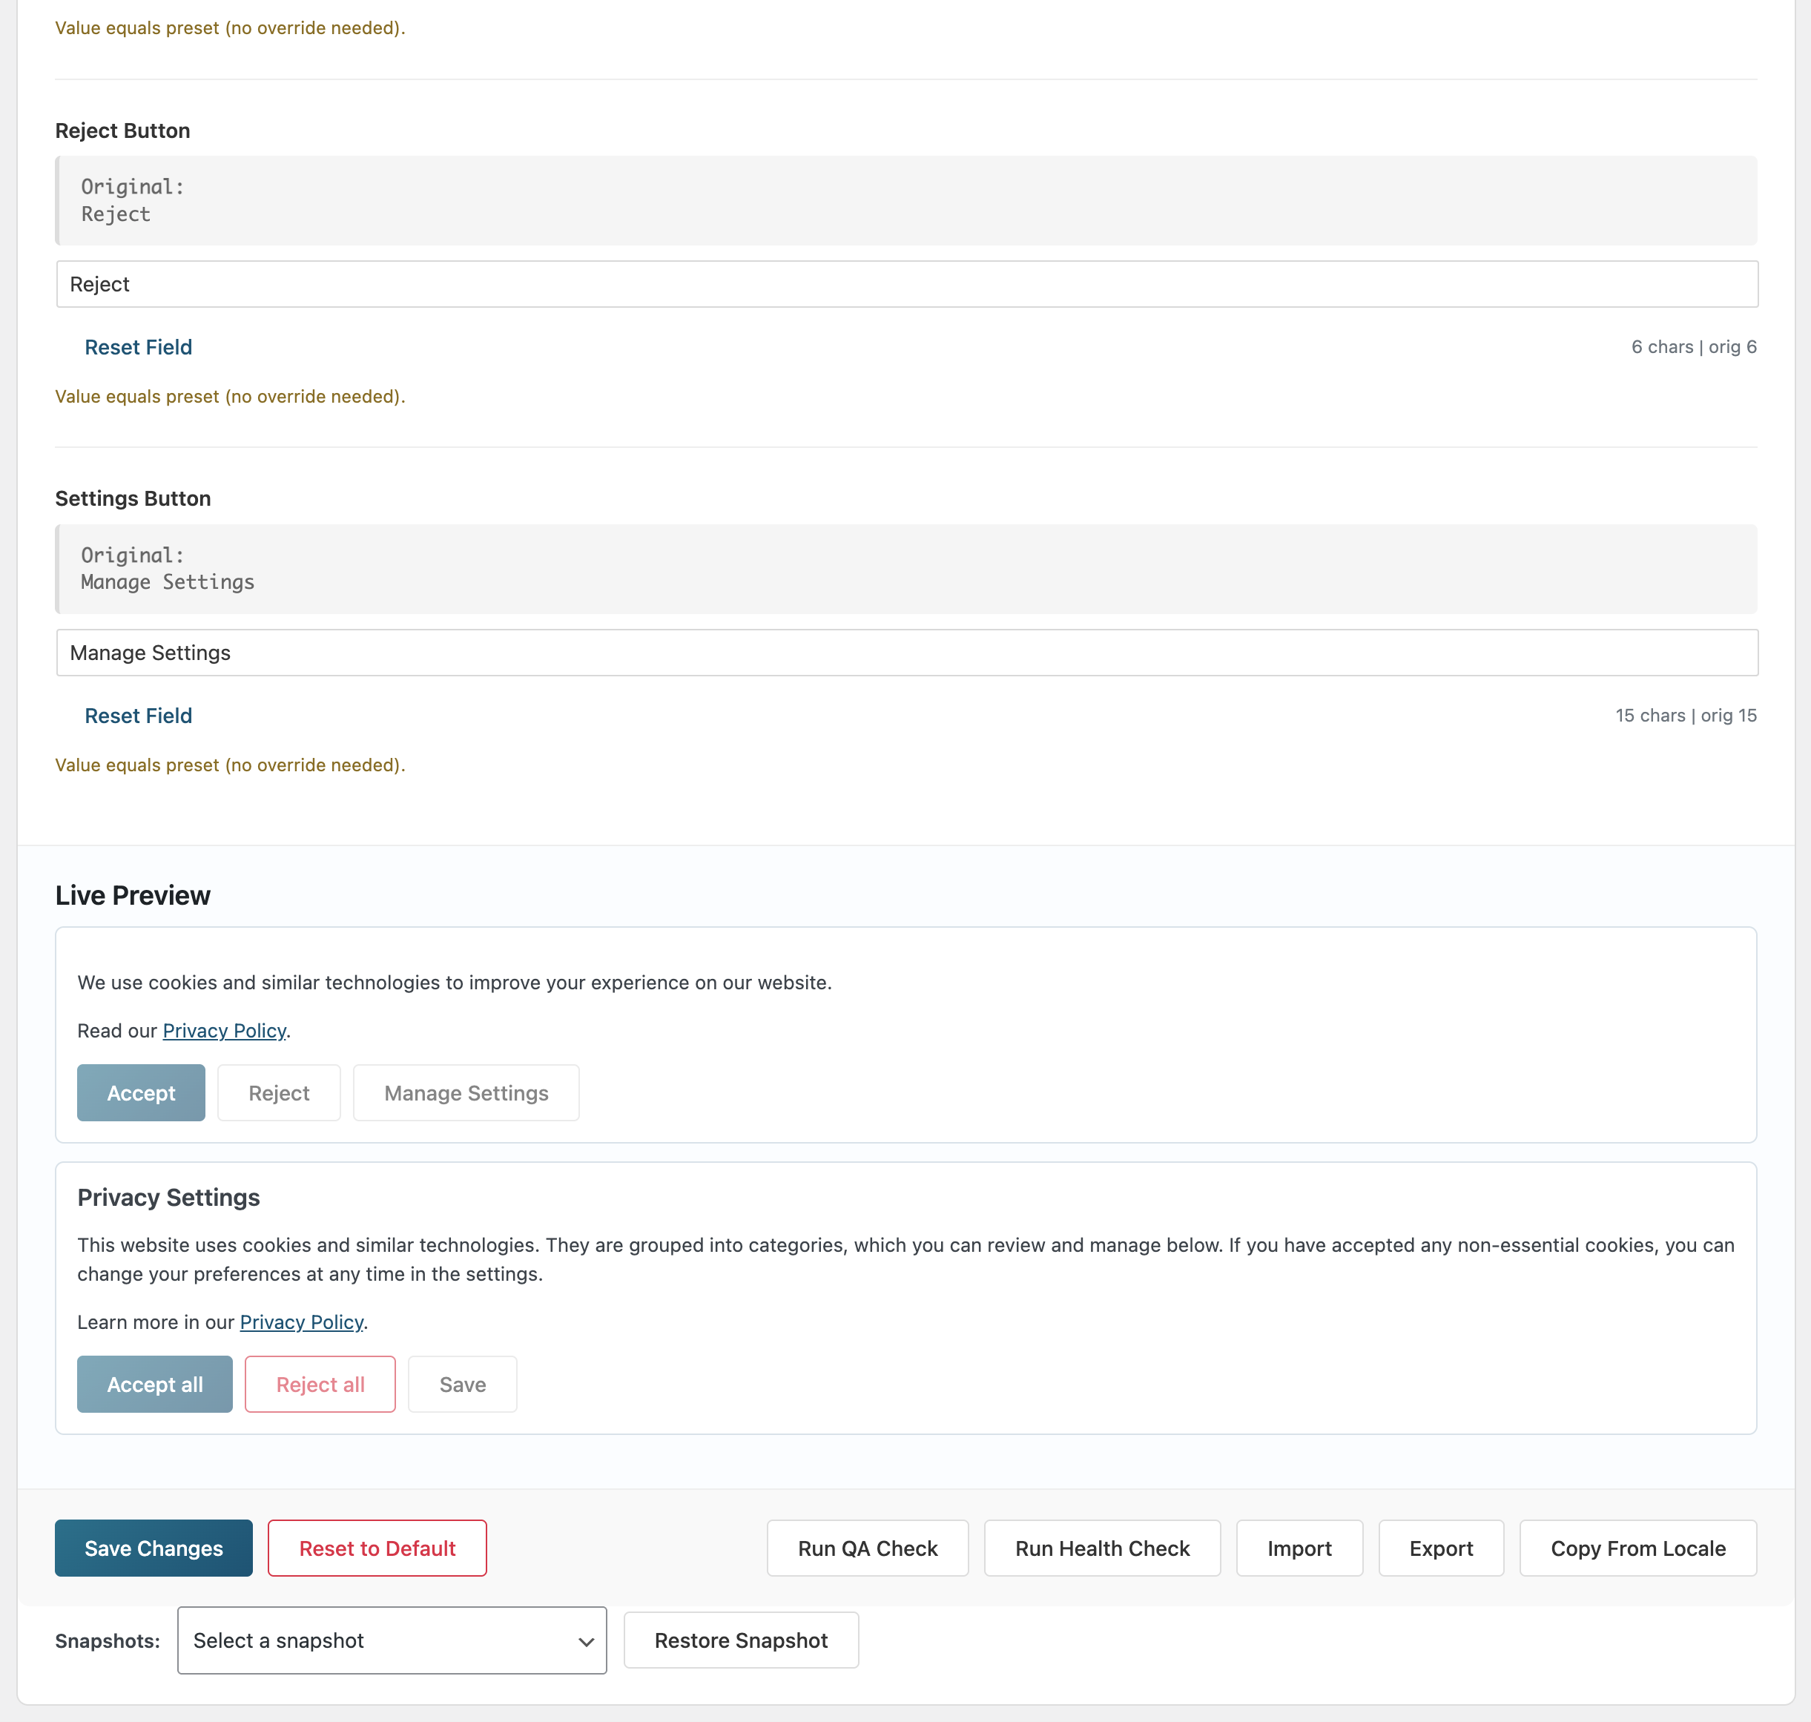The image size is (1811, 1722).
Task: Click Accept all in Privacy Settings preview
Action: coord(154,1385)
